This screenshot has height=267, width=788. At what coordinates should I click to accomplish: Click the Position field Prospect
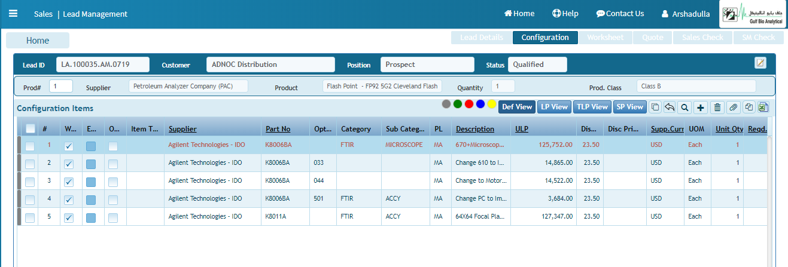[x=427, y=65]
